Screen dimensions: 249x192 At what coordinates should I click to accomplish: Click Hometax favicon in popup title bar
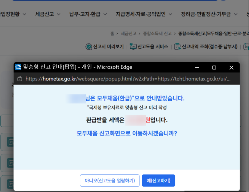[18, 67]
